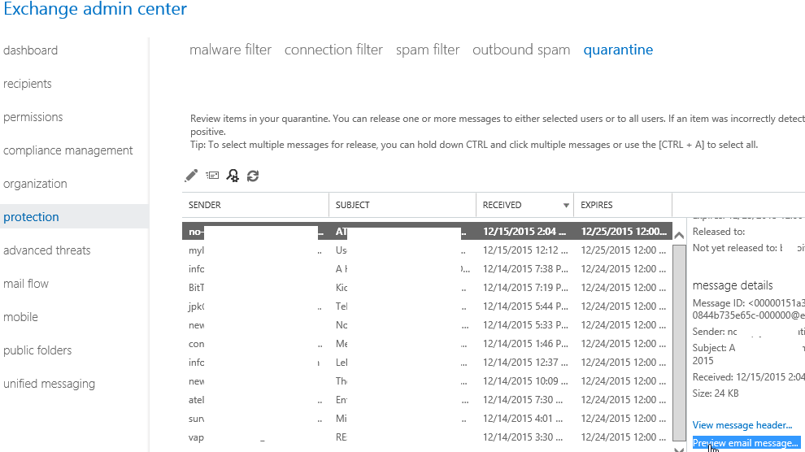Click the release message envelope icon
805x452 pixels.
(212, 175)
